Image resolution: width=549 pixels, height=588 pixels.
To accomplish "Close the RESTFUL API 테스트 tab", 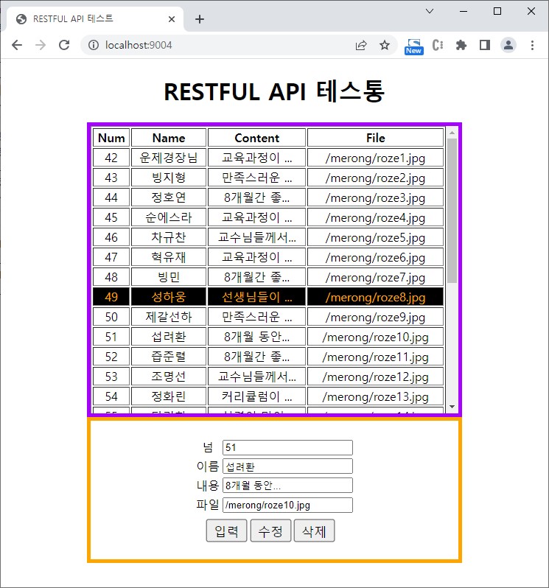I will click(x=172, y=19).
